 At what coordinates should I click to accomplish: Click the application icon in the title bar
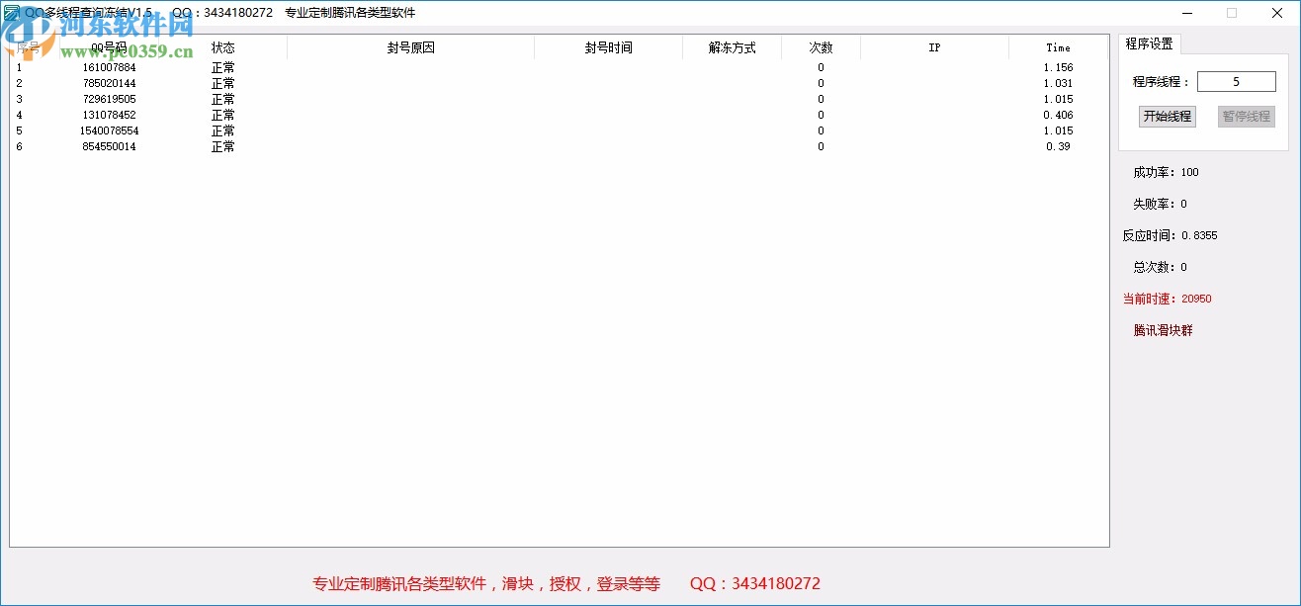10,12
